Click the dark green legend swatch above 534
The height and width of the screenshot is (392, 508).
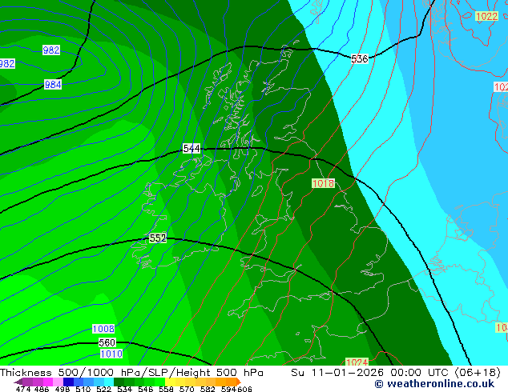click(x=119, y=382)
